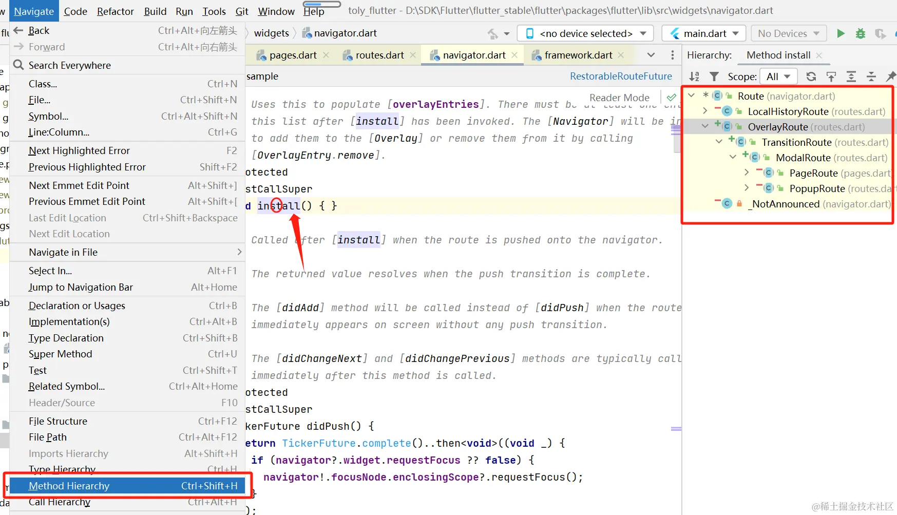Open the editor tabs more-options menu

(672, 55)
